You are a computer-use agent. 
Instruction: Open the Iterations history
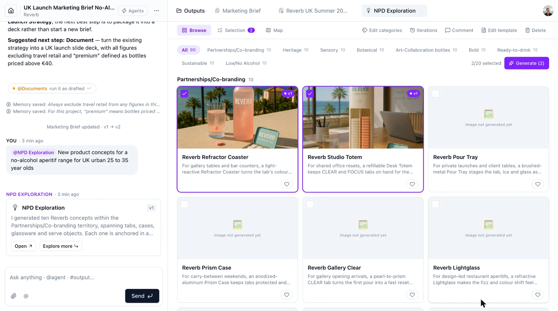pyautogui.click(x=424, y=30)
